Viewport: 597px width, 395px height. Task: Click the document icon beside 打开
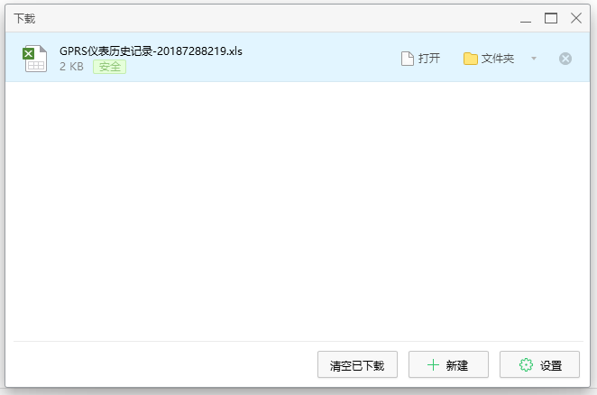pyautogui.click(x=408, y=59)
